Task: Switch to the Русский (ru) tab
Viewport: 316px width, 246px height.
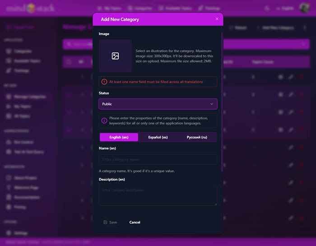Action: 197,137
